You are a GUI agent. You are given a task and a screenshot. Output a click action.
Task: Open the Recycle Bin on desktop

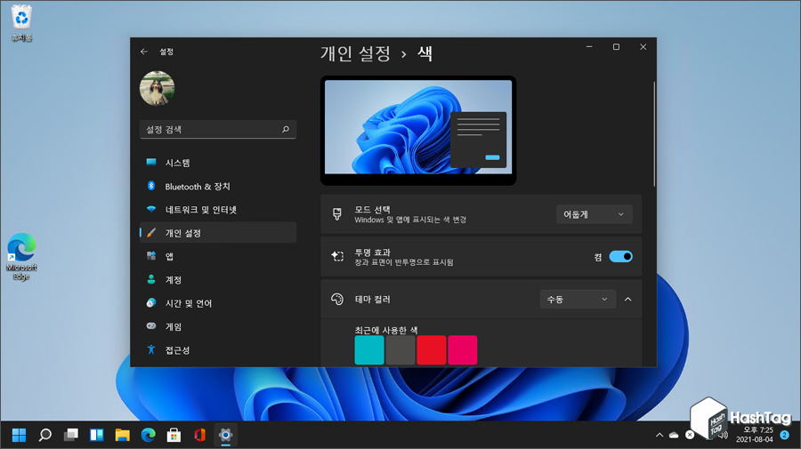click(21, 23)
